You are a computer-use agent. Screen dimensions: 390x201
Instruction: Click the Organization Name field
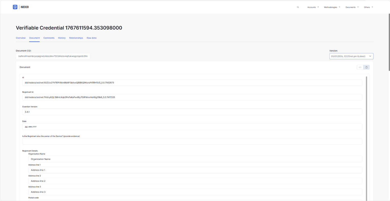point(195,159)
